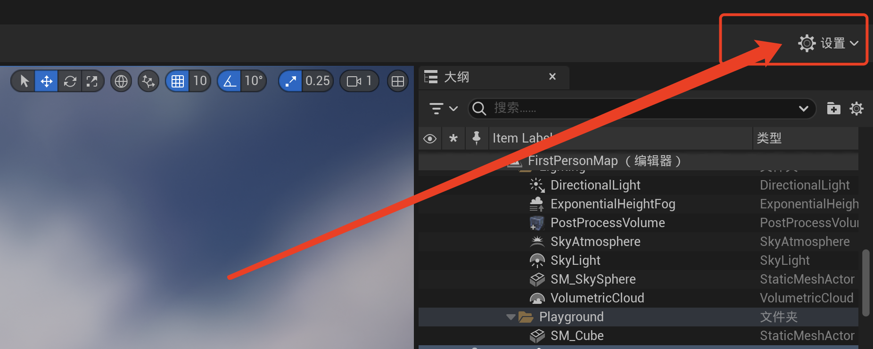Sort by the 类型 column header
Viewport: 873px width, 349px height.
(x=769, y=138)
